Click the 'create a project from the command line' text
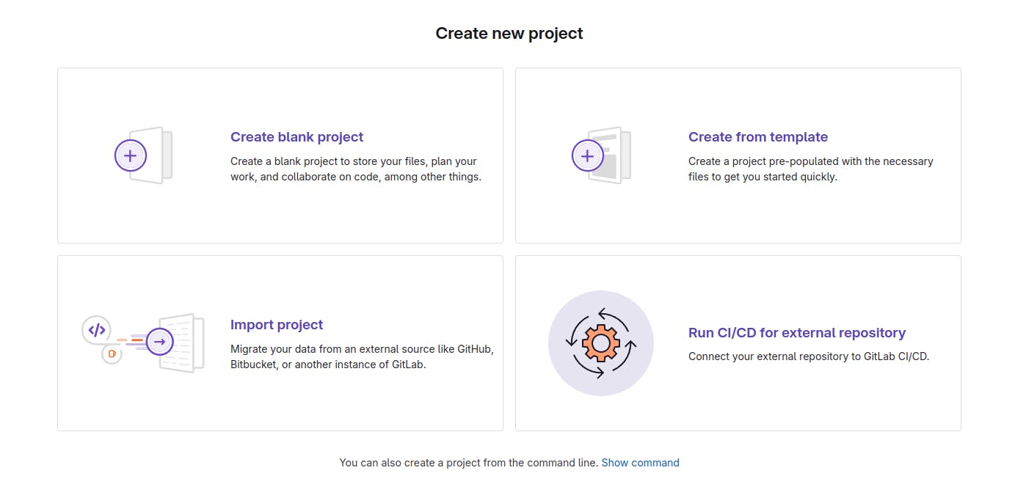Viewport: 1015px width, 498px height. pos(468,463)
